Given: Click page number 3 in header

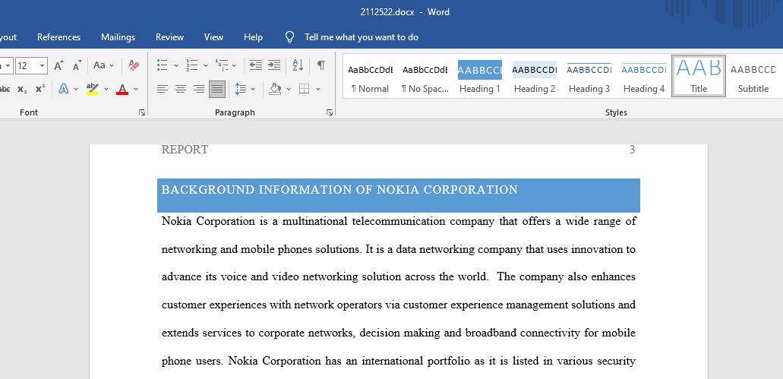Looking at the screenshot, I should pyautogui.click(x=632, y=150).
